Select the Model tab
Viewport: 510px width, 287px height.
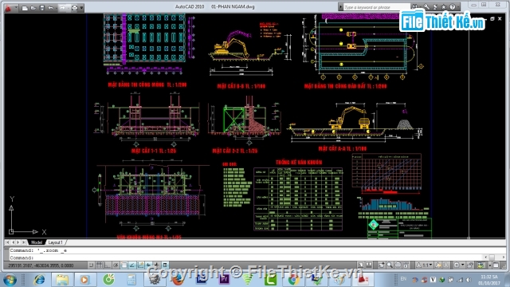(x=37, y=242)
